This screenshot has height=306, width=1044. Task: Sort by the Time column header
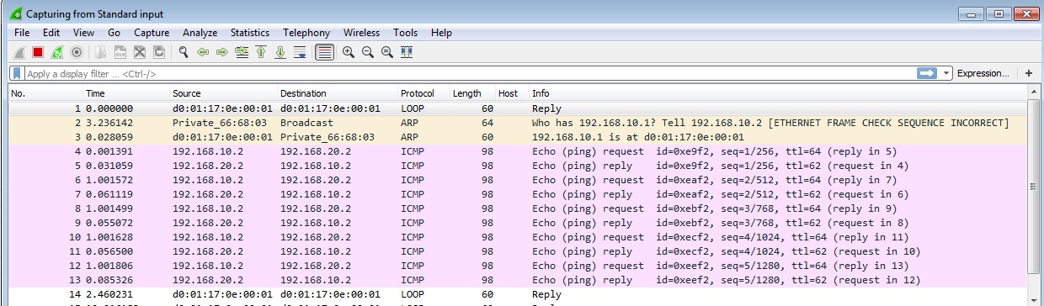pos(126,93)
